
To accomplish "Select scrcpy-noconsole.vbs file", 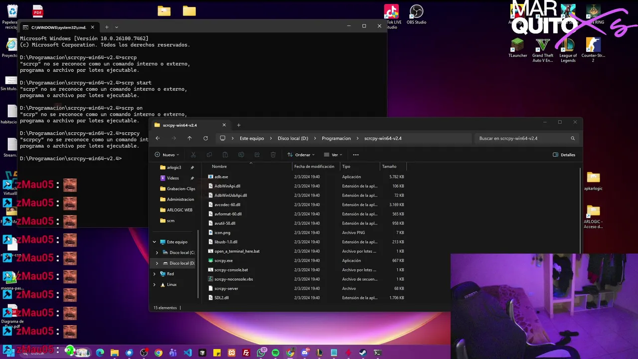I will click(230, 279).
